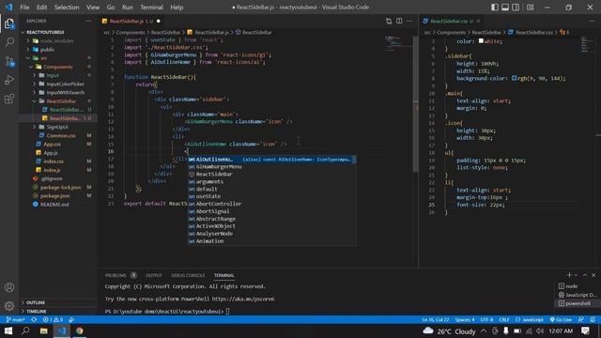Open the Extensions view
Image resolution: width=601 pixels, height=338 pixels.
[x=9, y=99]
